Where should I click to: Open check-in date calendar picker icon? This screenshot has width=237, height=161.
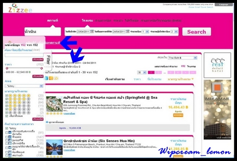point(92,31)
